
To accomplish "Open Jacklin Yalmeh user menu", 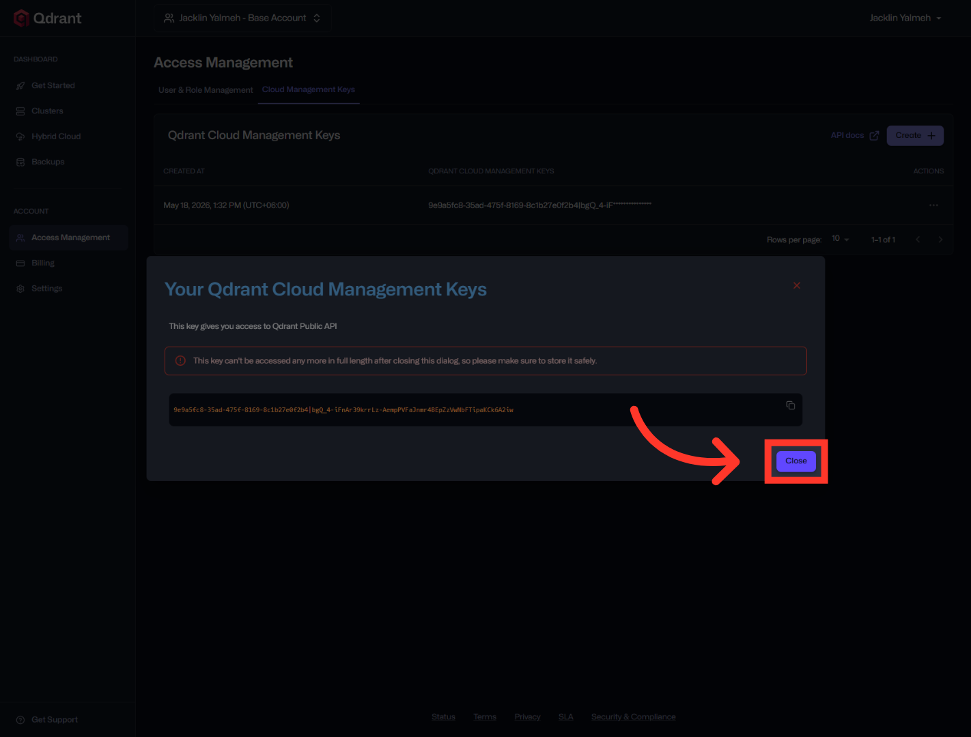I will click(905, 18).
